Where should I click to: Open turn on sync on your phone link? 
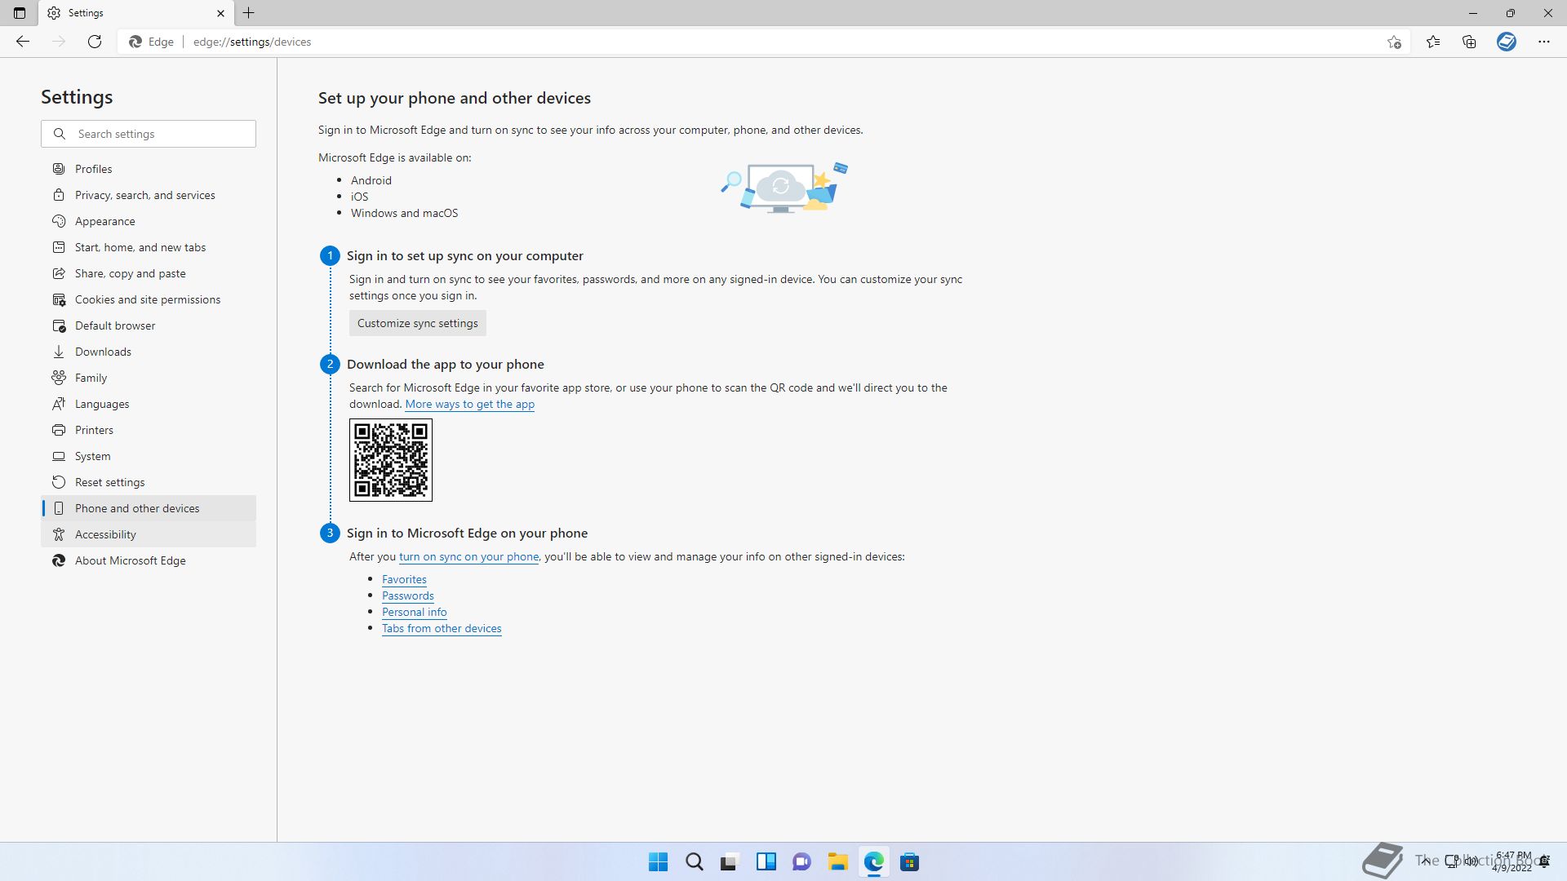pyautogui.click(x=468, y=556)
